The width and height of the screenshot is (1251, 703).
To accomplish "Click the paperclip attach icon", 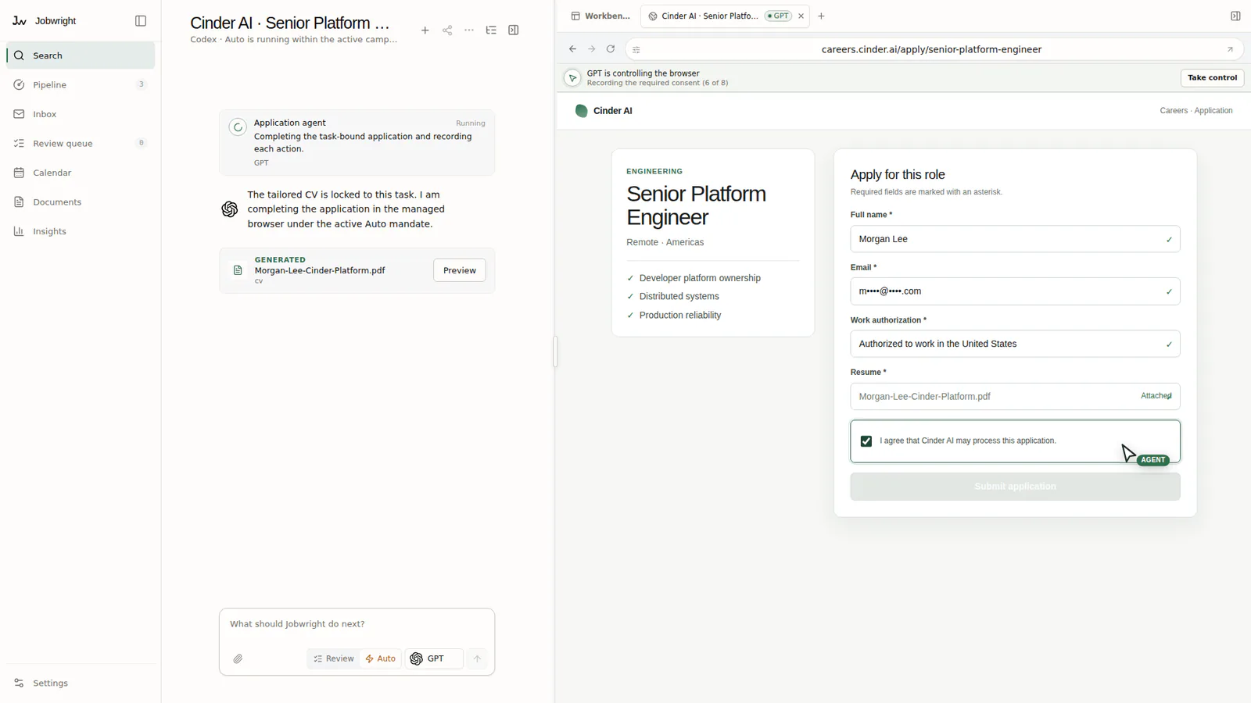I will 238,658.
